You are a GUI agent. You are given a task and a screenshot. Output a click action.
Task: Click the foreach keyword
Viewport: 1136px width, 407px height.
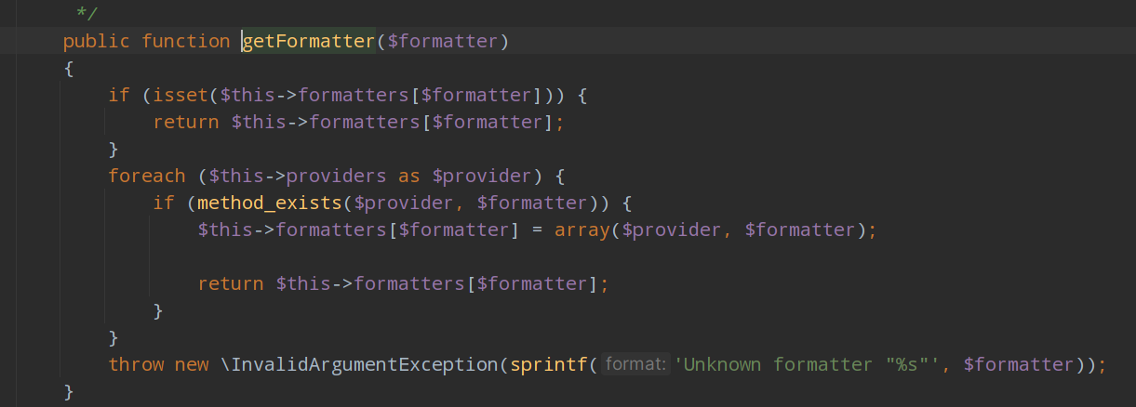click(146, 176)
